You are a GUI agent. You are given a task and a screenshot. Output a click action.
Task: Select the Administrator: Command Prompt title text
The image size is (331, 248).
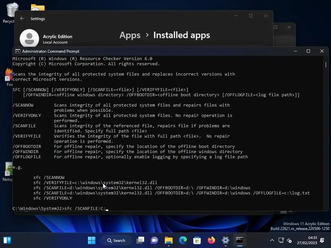coord(51,51)
